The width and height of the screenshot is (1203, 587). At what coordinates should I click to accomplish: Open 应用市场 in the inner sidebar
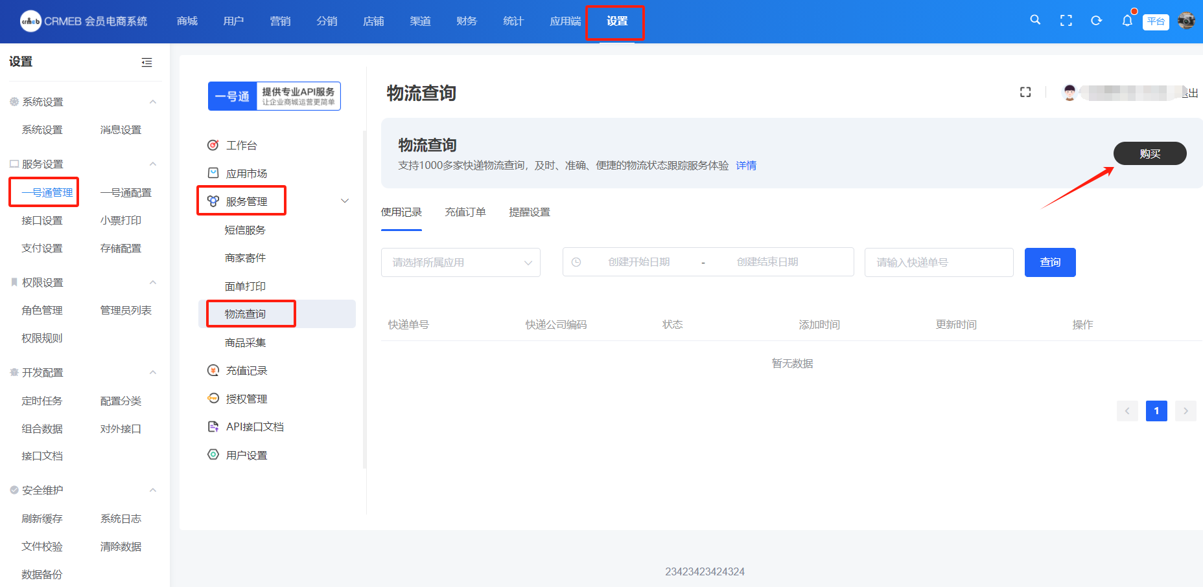(x=246, y=173)
